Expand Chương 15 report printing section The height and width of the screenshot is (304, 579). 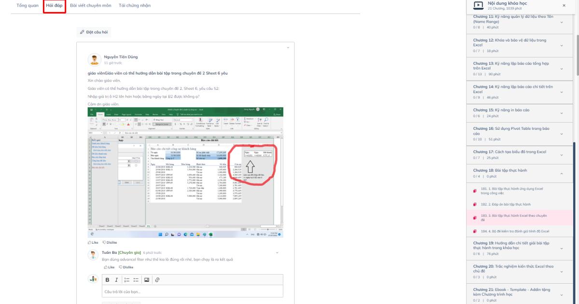(x=562, y=113)
